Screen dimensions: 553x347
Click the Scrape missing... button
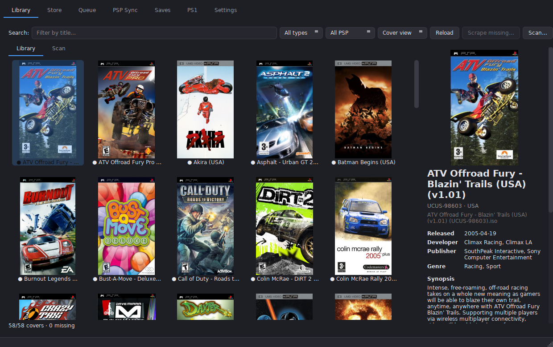[x=491, y=32]
